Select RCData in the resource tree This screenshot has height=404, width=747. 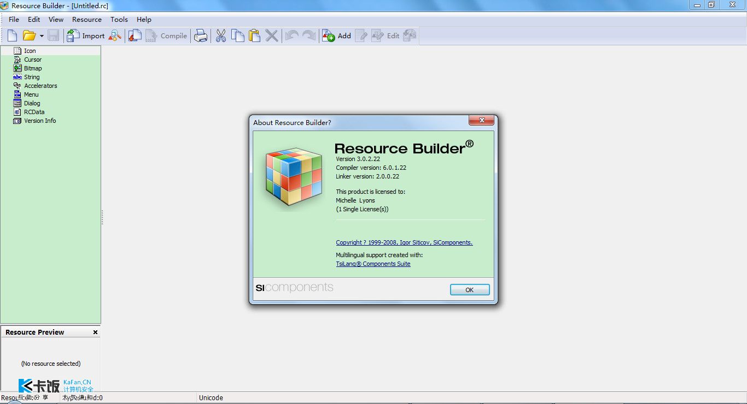click(34, 112)
